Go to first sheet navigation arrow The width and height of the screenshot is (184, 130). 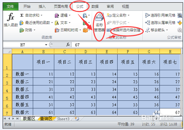[5, 118]
